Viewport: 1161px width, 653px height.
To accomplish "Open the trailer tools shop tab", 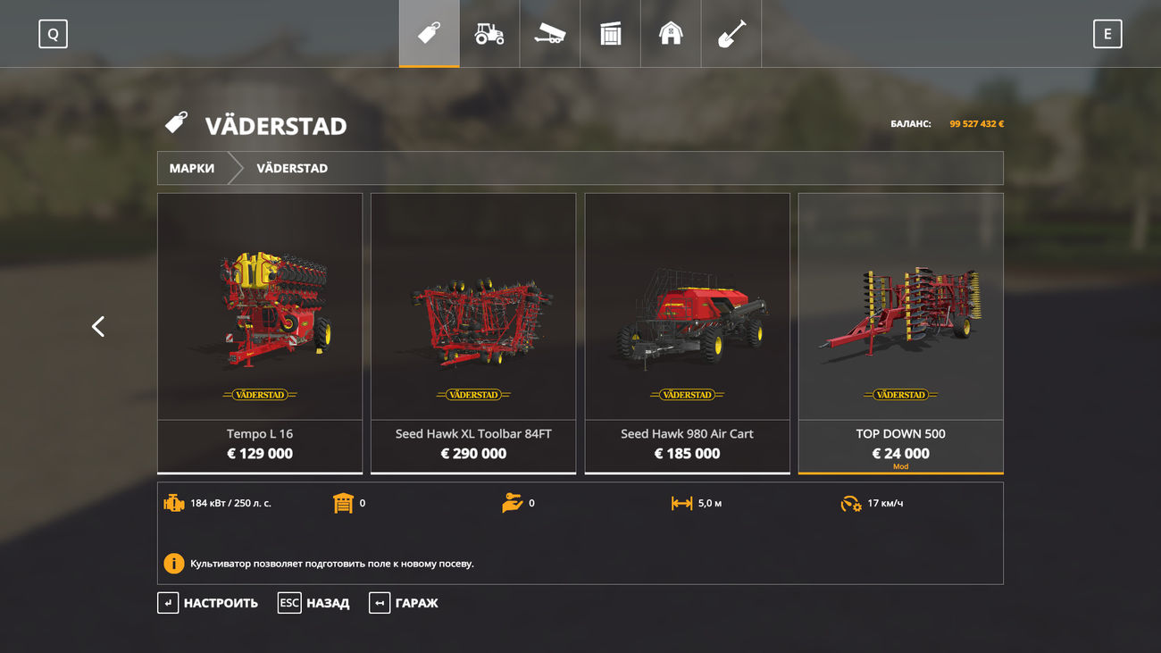I will coord(550,34).
